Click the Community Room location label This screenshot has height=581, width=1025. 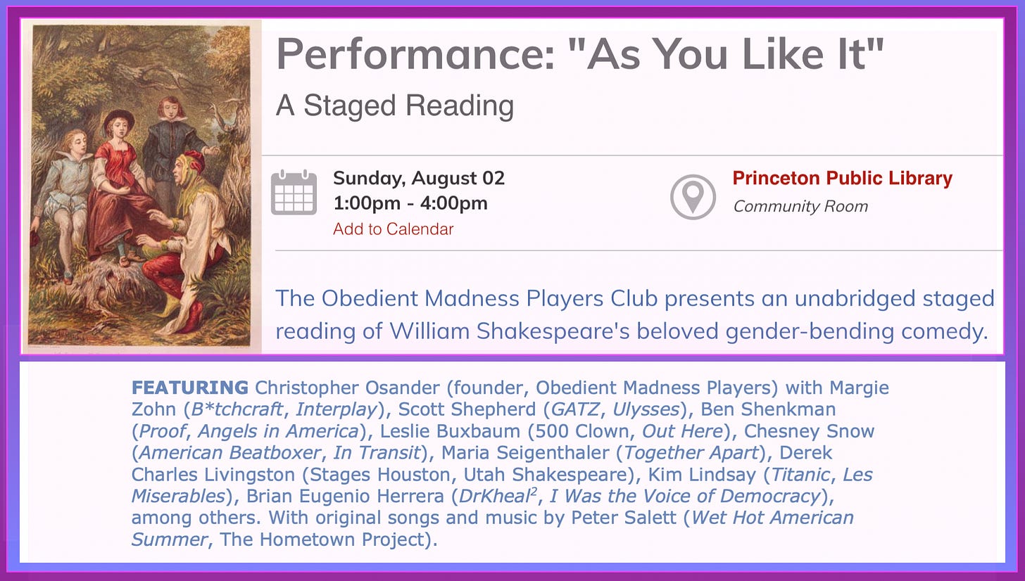point(800,206)
